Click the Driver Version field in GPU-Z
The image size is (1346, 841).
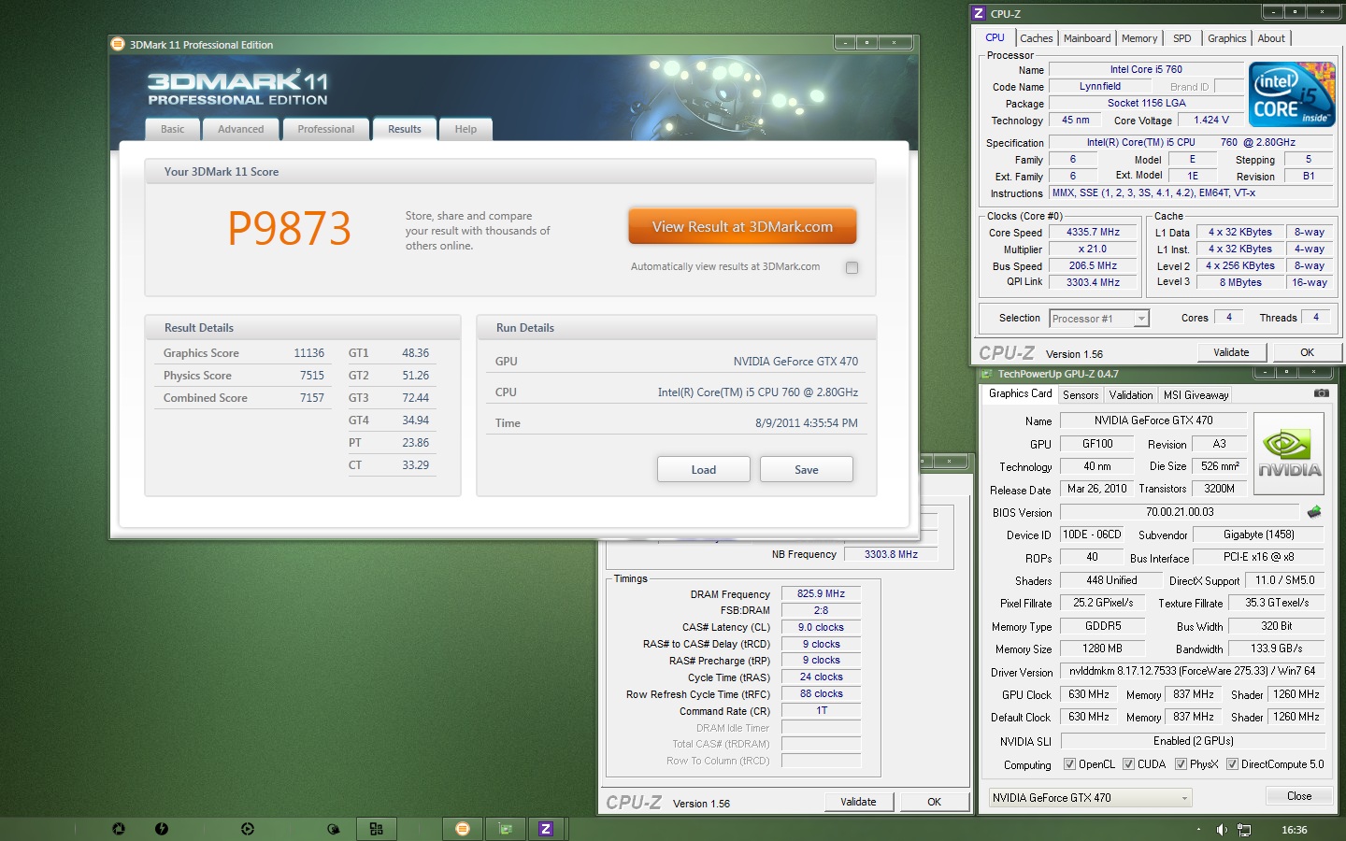coord(1193,672)
